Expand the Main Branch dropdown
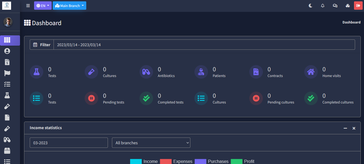Image resolution: width=364 pixels, height=164 pixels. click(70, 6)
